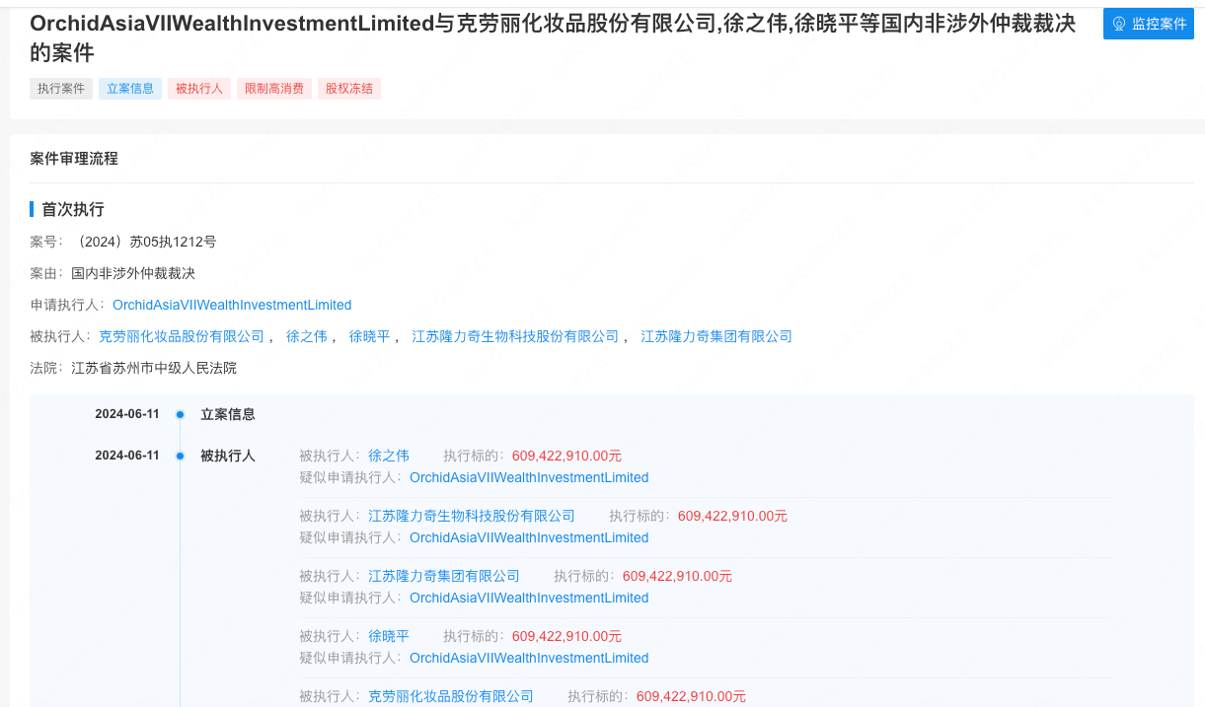The height and width of the screenshot is (707, 1205).
Task: Click the 案件审理流程 section title
Action: pos(74,158)
